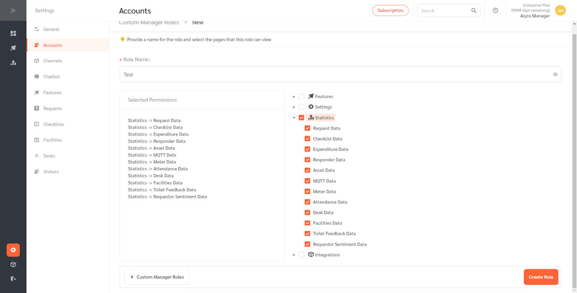The height and width of the screenshot is (293, 577).
Task: Click 'Statistics -> Request Data' in Selected Permissions
Action: 154,120
